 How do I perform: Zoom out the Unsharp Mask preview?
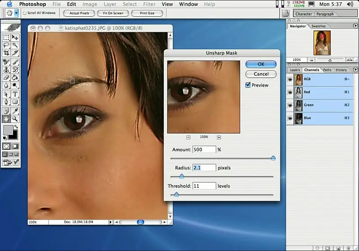coord(188,137)
